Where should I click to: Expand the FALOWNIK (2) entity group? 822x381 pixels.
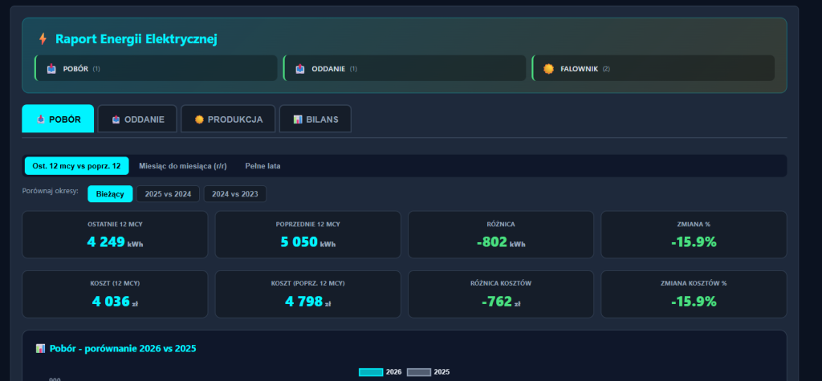pyautogui.click(x=654, y=69)
